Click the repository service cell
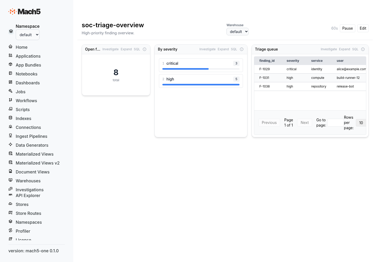This screenshot has height=262, width=377. click(x=319, y=86)
